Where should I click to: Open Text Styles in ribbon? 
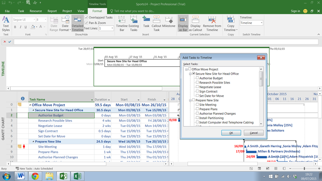pyautogui.click(x=6, y=24)
